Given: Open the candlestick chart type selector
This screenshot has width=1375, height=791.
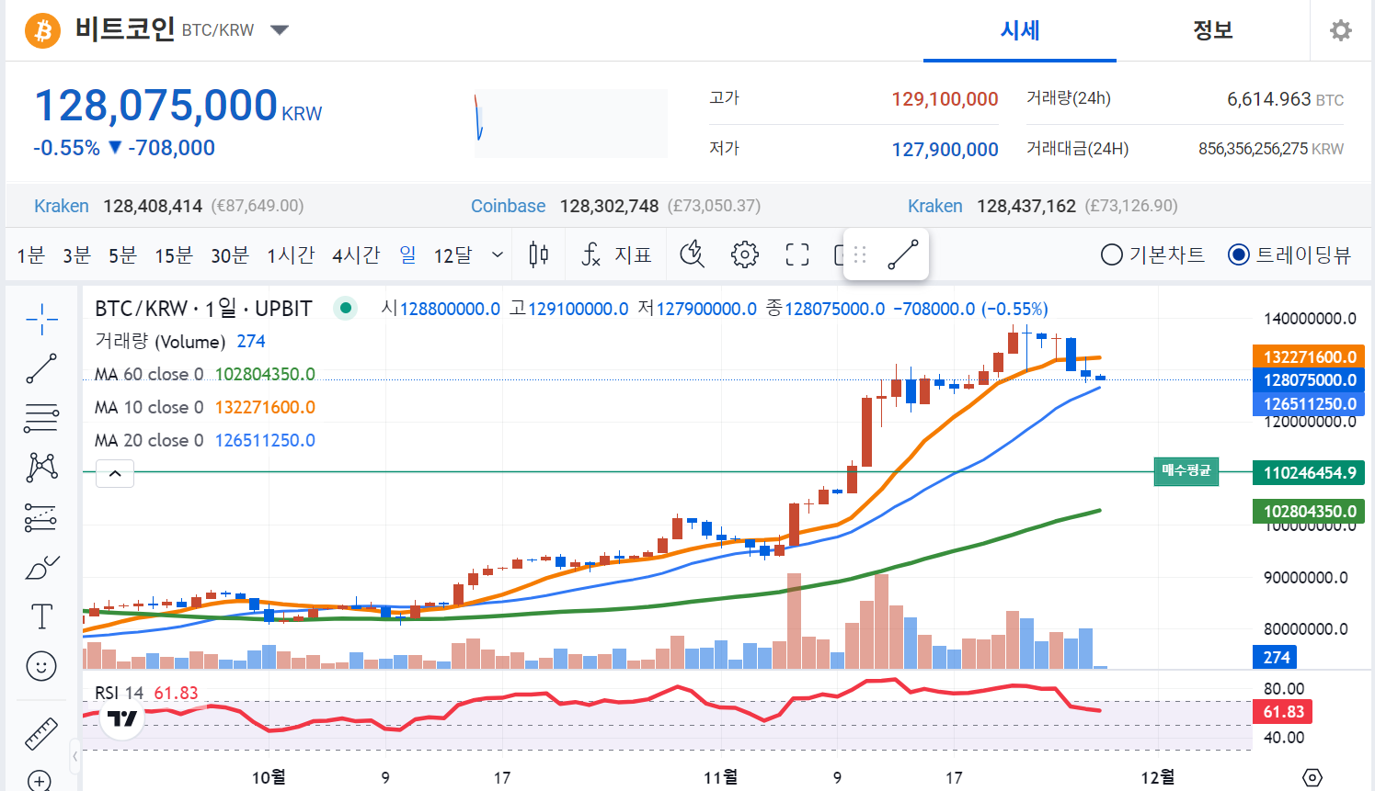Looking at the screenshot, I should (x=539, y=254).
